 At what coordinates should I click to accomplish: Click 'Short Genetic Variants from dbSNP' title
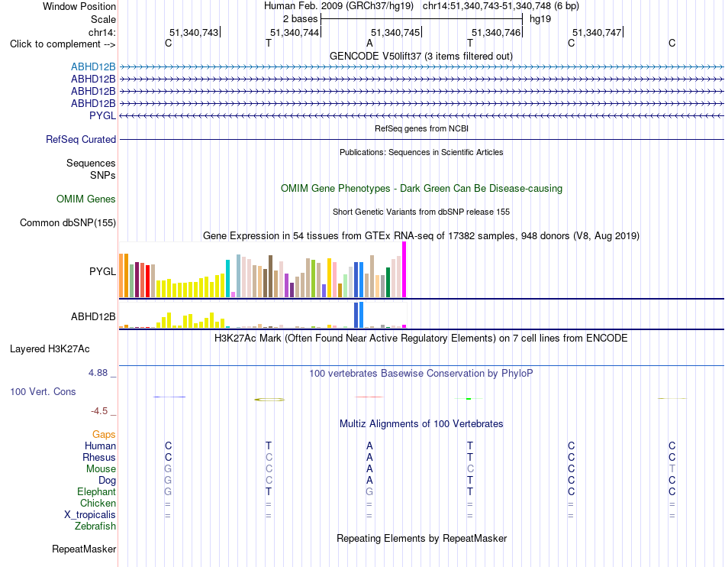(421, 212)
